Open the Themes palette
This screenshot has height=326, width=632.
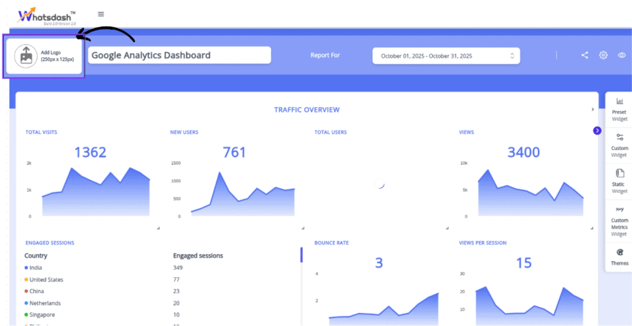pos(619,257)
